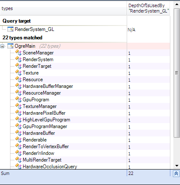Collapse the OgreMain assembly node
The height and width of the screenshot is (185, 180).
[3, 46]
